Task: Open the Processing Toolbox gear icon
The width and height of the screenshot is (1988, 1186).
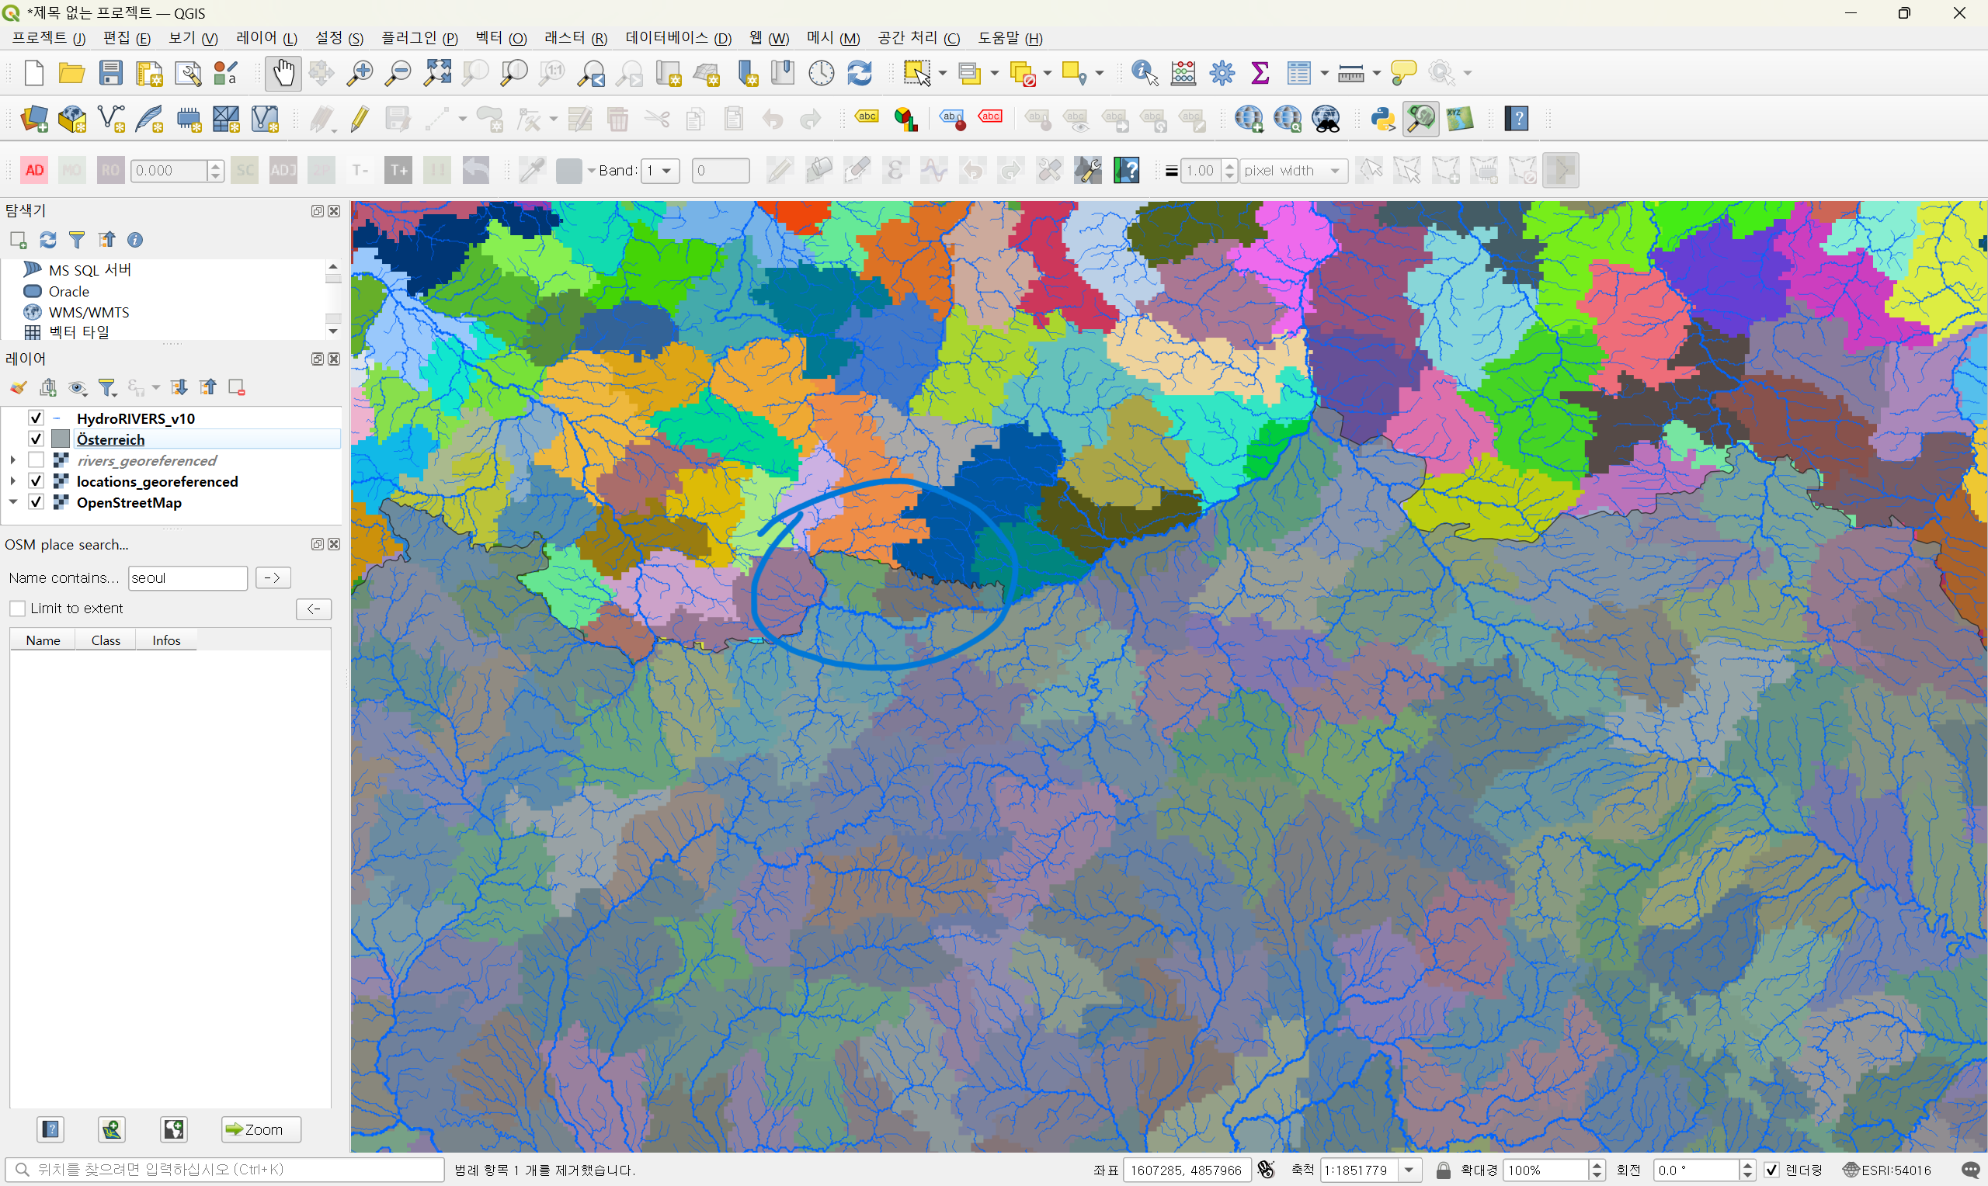Action: pos(1222,74)
